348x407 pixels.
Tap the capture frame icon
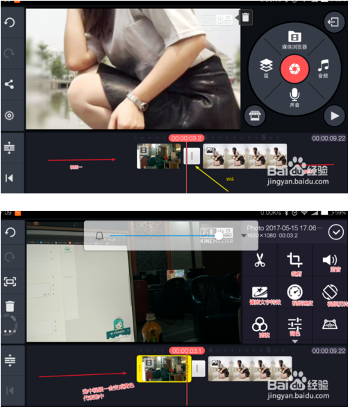(10, 281)
